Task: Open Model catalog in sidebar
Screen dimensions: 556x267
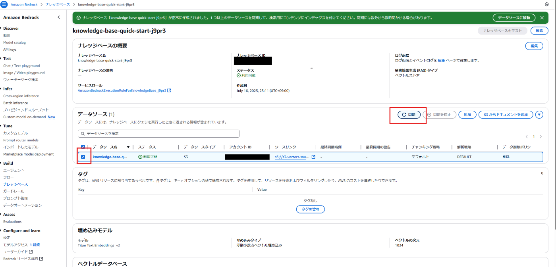Action: tap(14, 42)
